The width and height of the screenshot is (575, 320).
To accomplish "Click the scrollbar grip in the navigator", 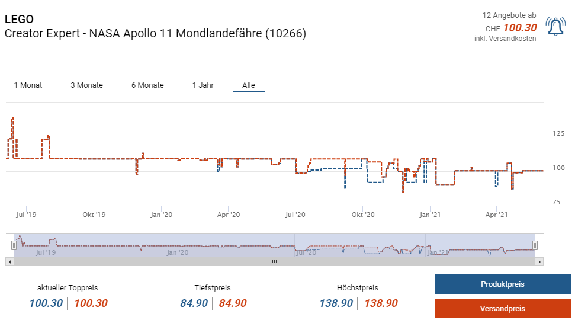I will [x=274, y=261].
